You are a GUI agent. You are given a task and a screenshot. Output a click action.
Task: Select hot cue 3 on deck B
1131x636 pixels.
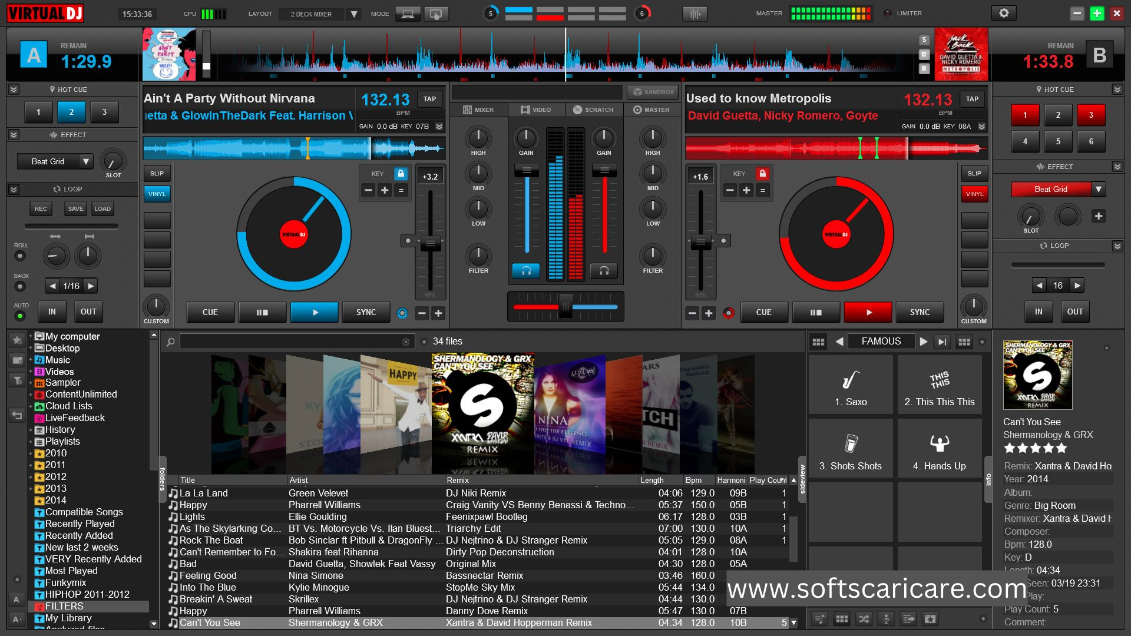pyautogui.click(x=1091, y=115)
